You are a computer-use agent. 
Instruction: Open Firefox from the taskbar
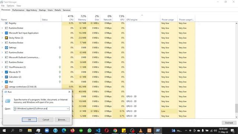coord(73,131)
